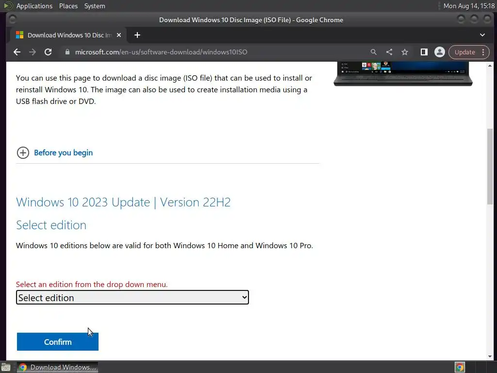497x373 pixels.
Task: Expand Before you begin section
Action: (23, 153)
